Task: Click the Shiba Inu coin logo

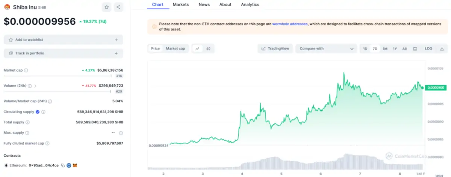Action: [x=7, y=7]
